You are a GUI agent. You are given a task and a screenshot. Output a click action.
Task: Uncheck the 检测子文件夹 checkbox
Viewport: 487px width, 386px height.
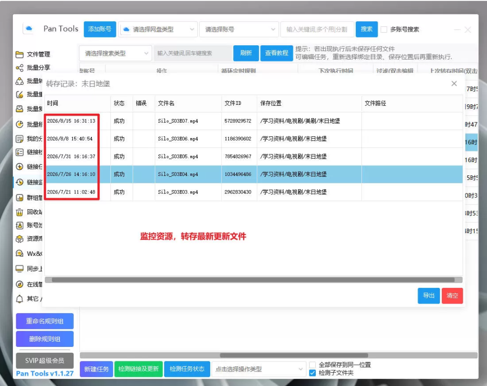pyautogui.click(x=313, y=373)
